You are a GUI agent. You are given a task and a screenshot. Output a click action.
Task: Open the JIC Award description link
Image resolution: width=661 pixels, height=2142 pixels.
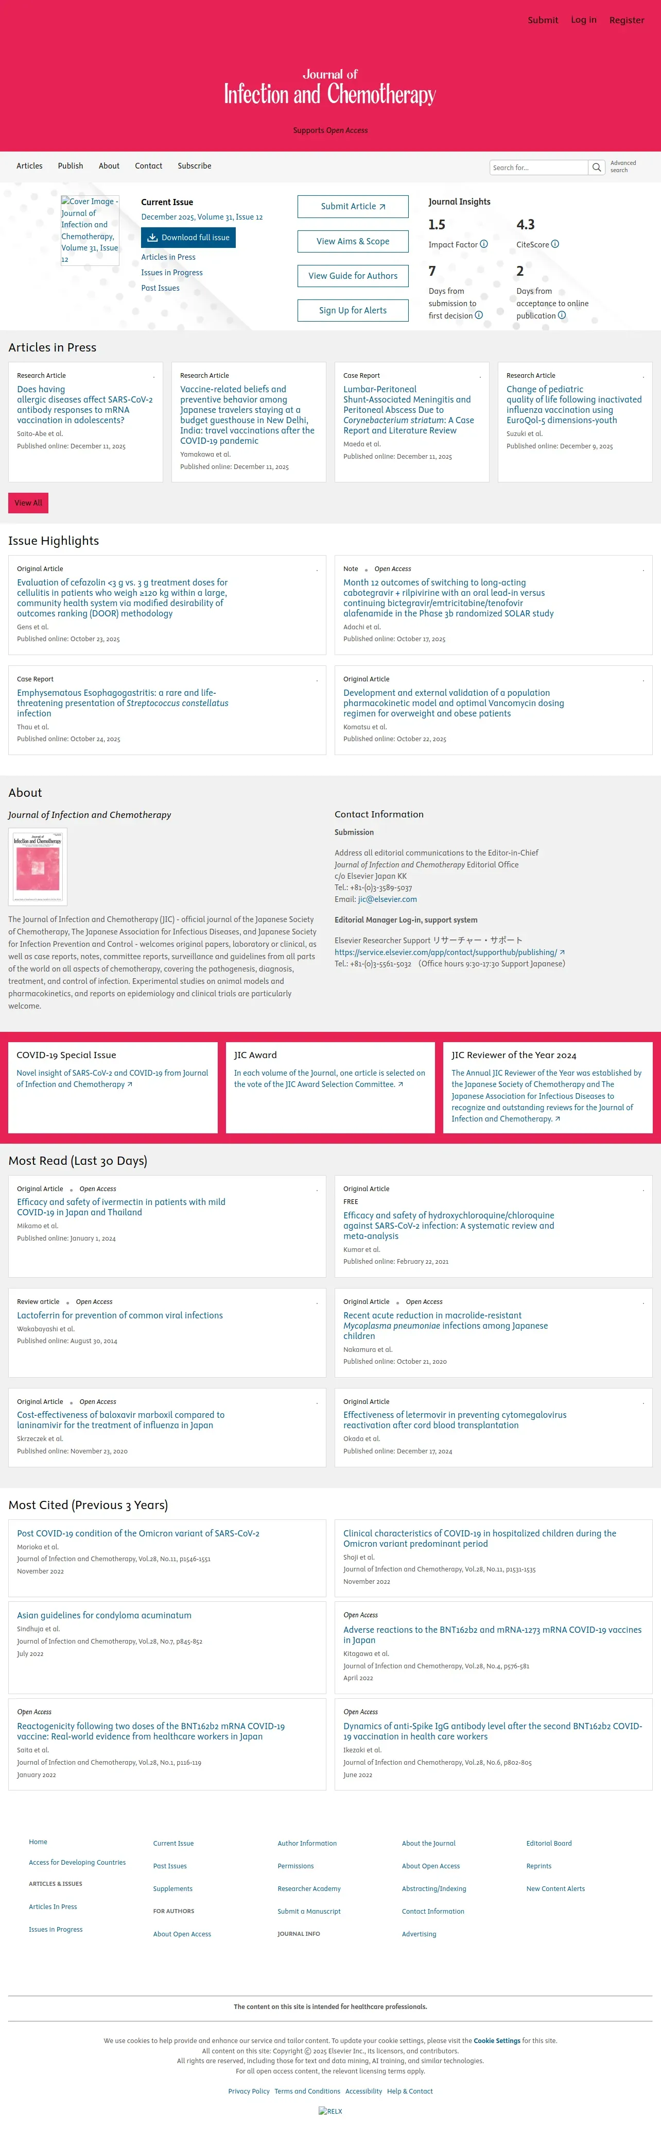[x=329, y=1079]
